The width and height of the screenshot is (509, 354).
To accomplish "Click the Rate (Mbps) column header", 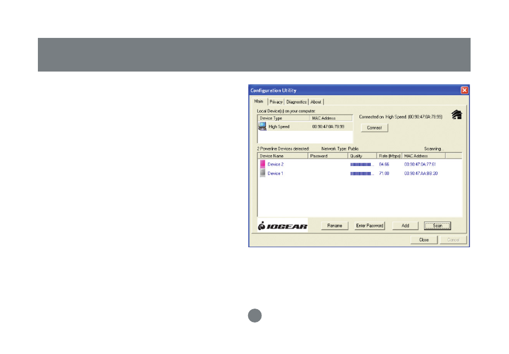I will point(389,156).
